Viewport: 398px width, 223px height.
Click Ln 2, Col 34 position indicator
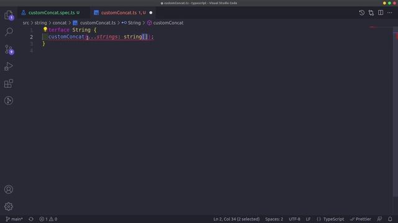[x=236, y=219]
